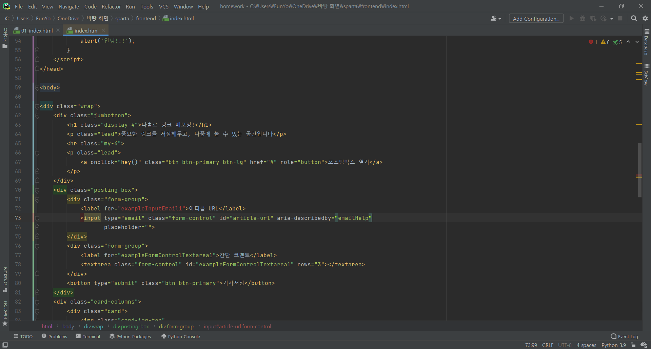Toggle the TODO tool window
This screenshot has width=651, height=349.
[23, 336]
